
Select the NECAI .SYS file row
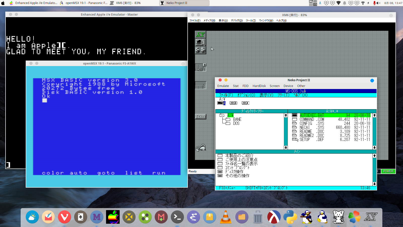tap(331, 127)
